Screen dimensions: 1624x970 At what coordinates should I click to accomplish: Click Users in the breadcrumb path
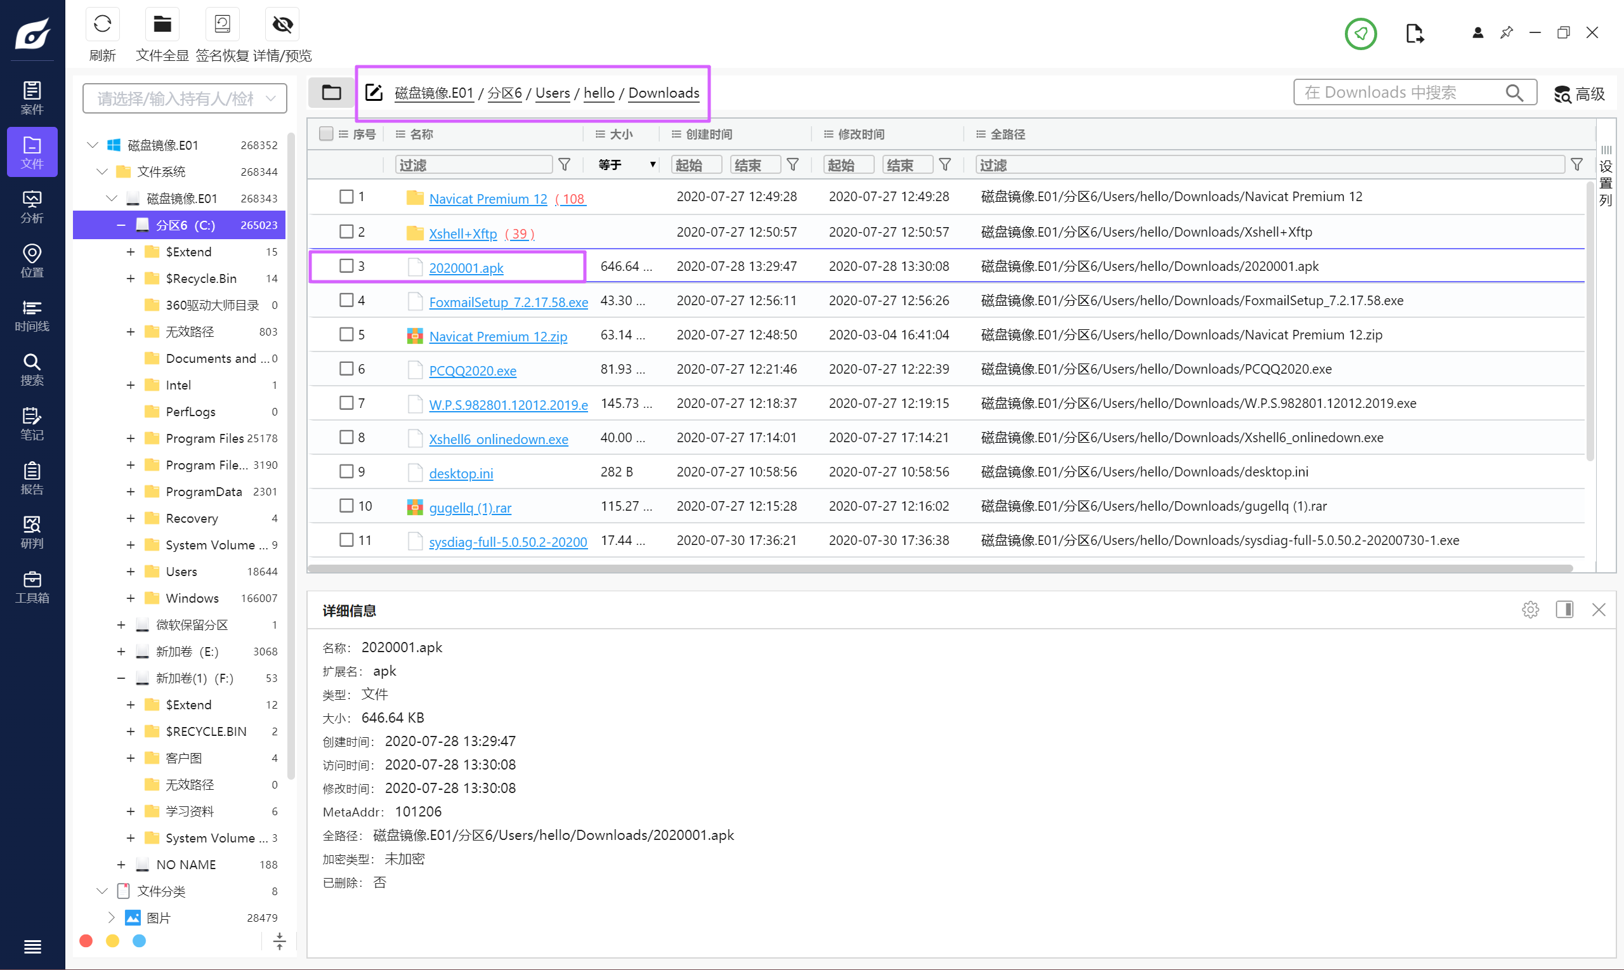coord(553,93)
